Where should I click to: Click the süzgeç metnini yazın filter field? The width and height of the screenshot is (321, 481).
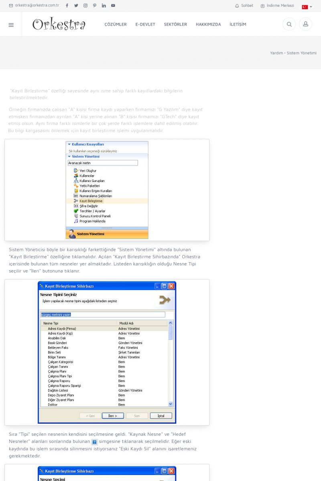(x=103, y=315)
